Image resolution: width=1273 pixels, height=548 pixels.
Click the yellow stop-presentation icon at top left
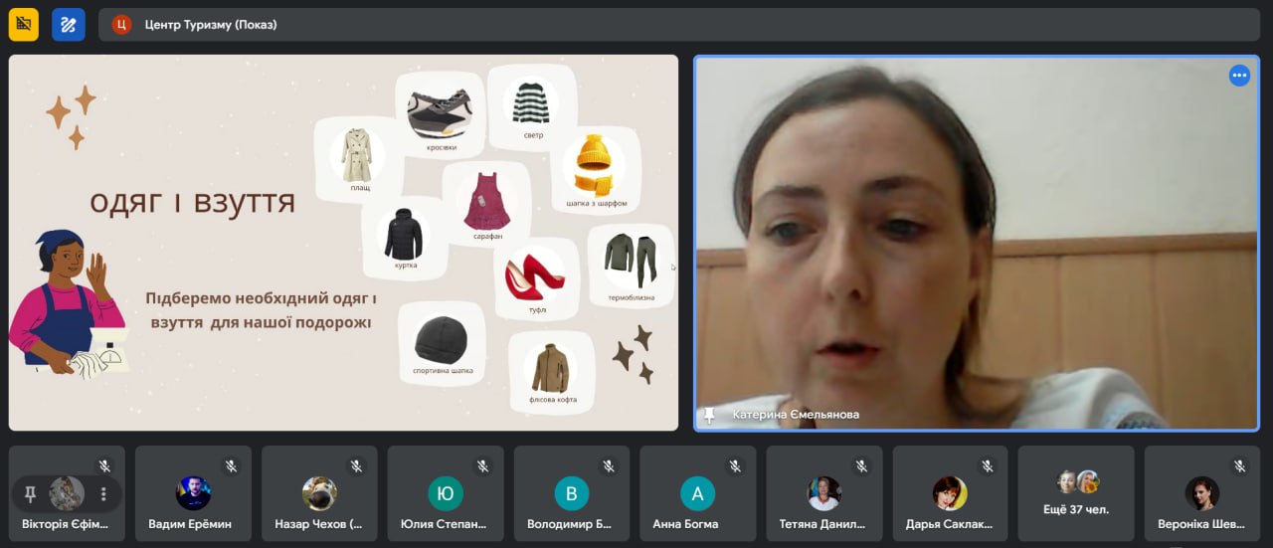pos(24,25)
